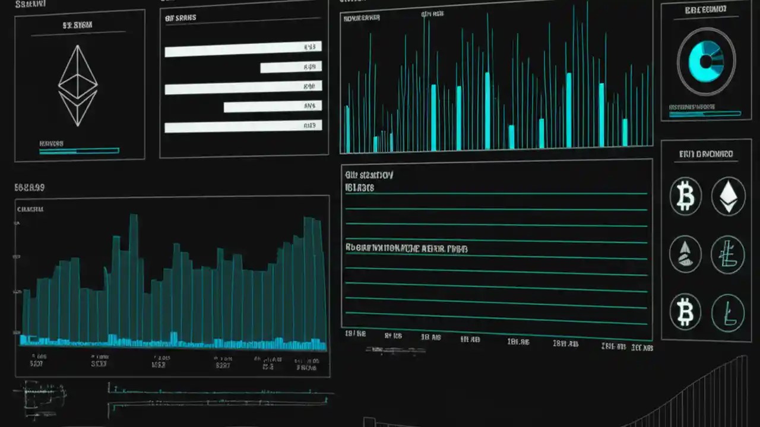Click the lower Bitcoin icon in the grid
The width and height of the screenshot is (760, 427).
tap(685, 311)
